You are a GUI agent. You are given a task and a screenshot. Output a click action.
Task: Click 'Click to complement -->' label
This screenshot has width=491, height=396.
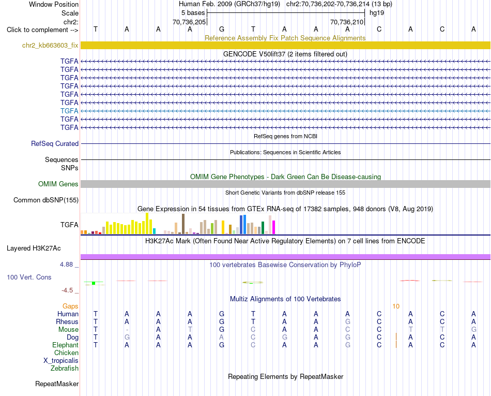click(x=42, y=30)
